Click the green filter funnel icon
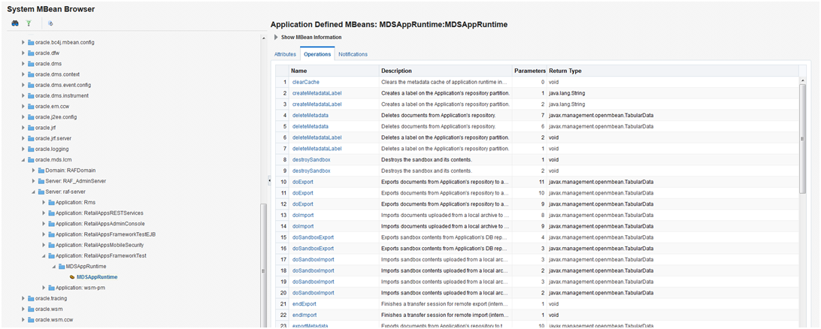Screen dimensions: 821x329 coord(29,23)
